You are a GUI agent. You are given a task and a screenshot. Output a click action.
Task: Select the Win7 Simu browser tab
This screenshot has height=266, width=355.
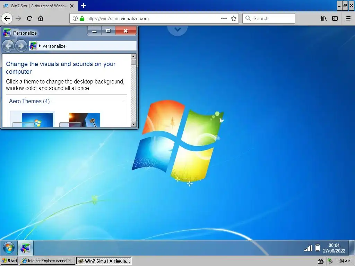[38, 6]
